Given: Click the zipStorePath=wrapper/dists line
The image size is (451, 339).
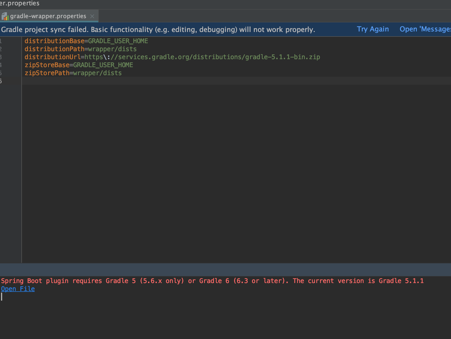Looking at the screenshot, I should click(73, 73).
